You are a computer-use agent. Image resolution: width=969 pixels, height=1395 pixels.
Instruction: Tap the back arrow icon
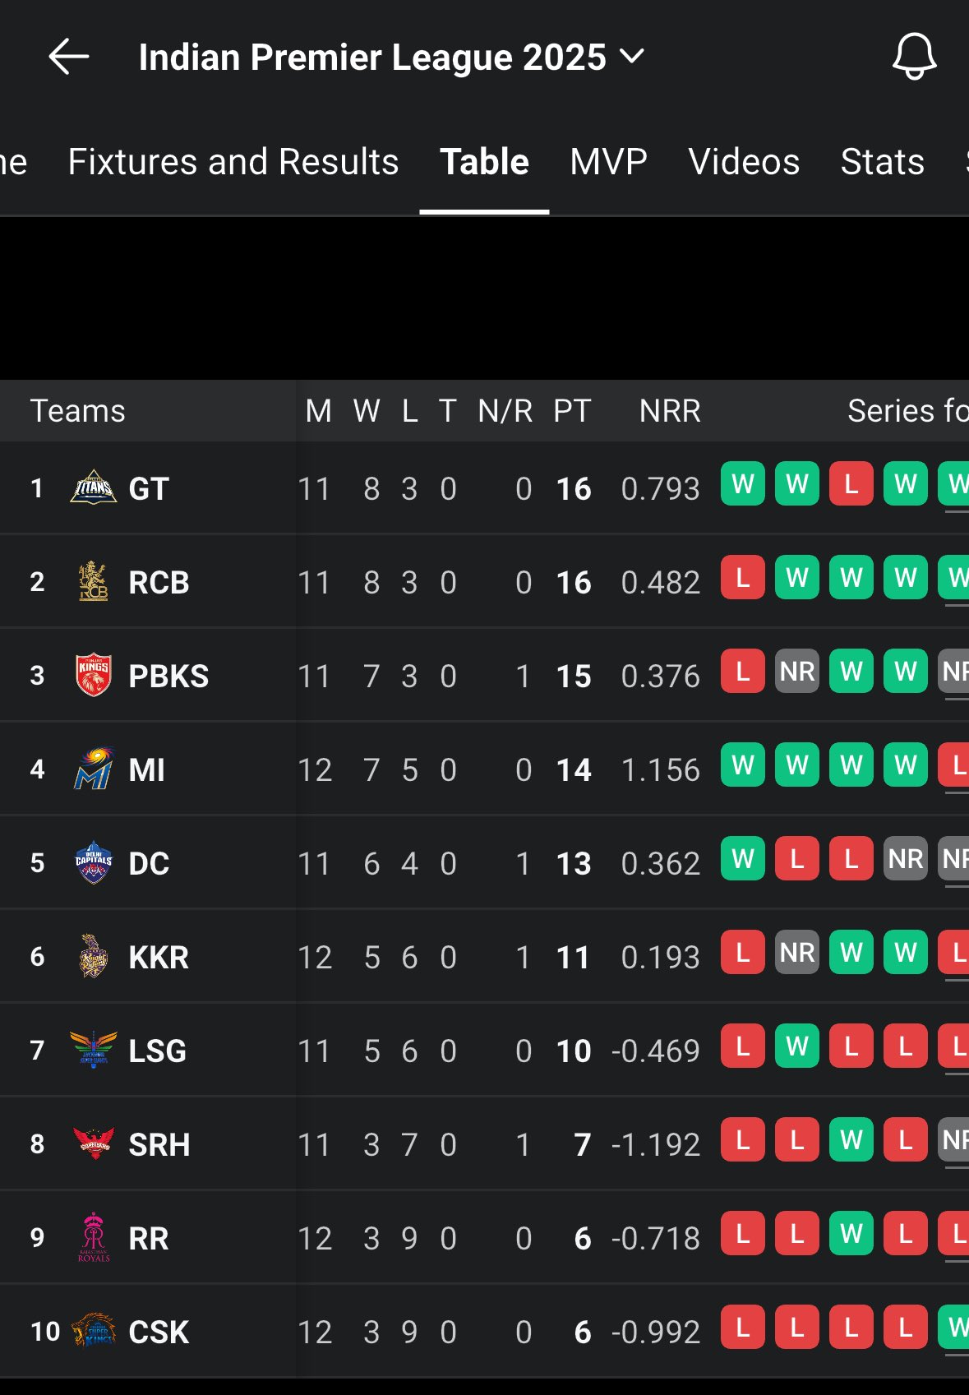tap(68, 57)
